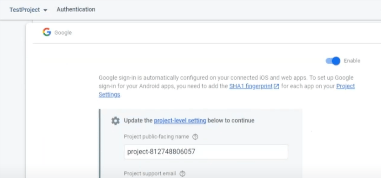Click the Project public-facing name label
This screenshot has height=178, width=381.
156,137
